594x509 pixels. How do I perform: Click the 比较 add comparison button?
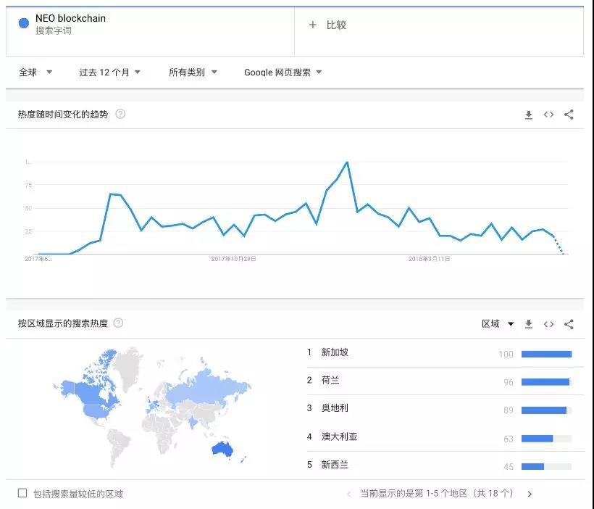point(327,25)
